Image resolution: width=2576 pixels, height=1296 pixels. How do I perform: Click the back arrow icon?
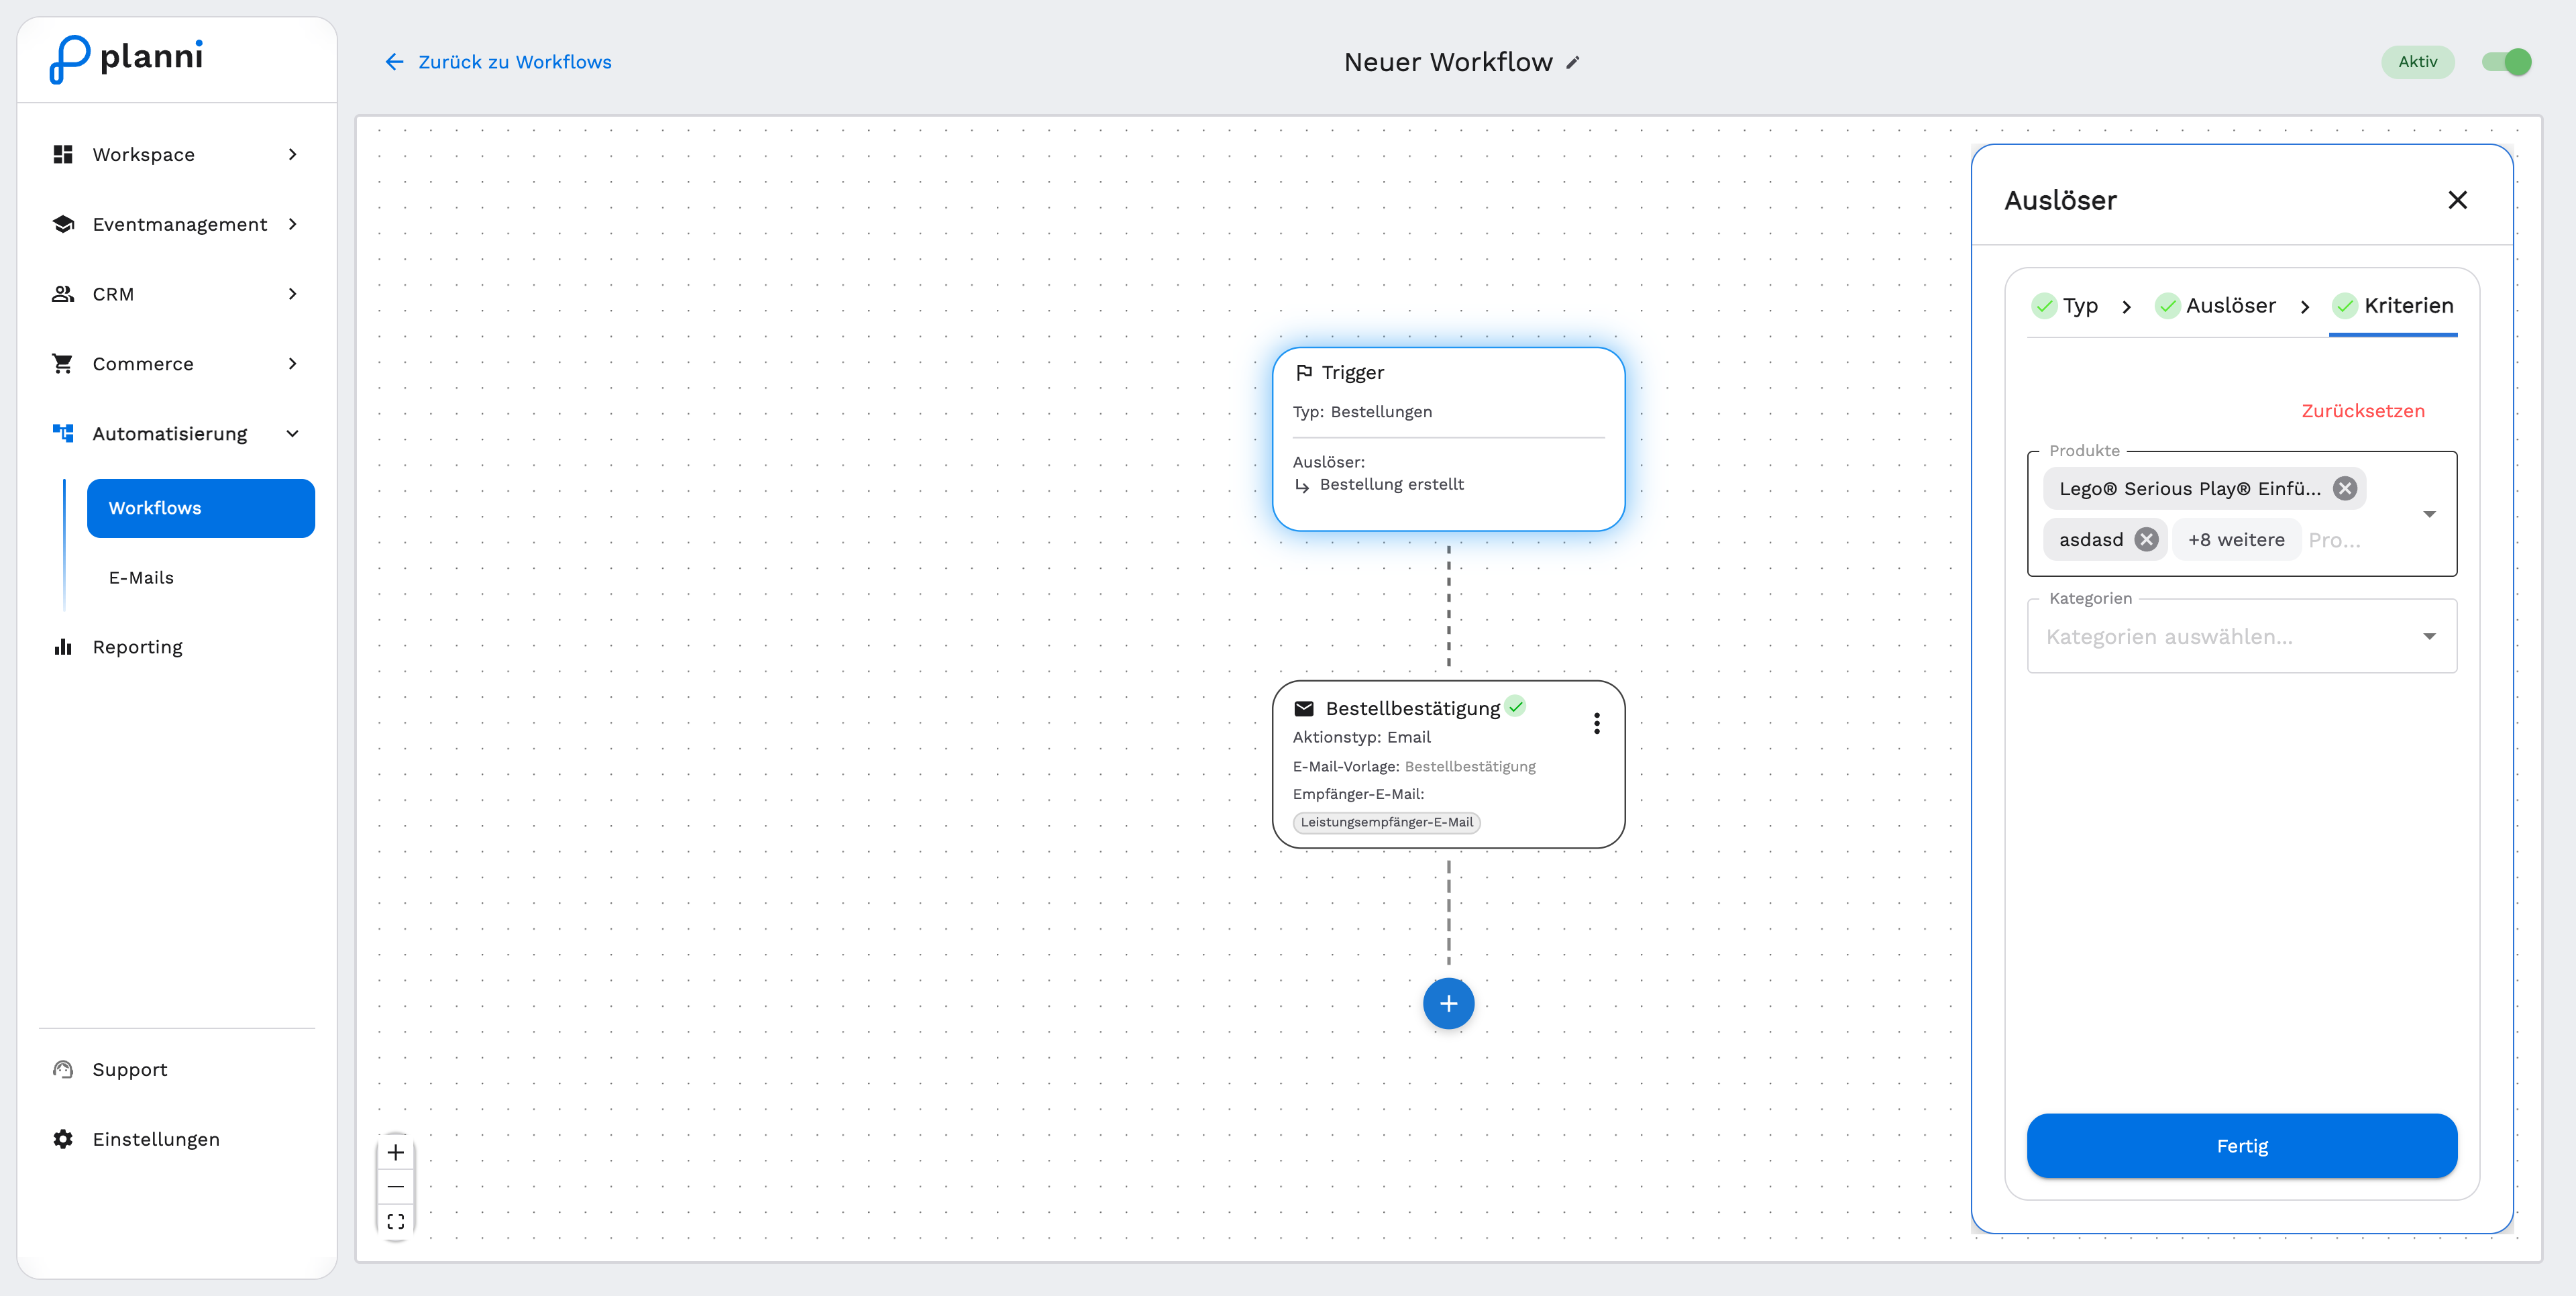(394, 62)
